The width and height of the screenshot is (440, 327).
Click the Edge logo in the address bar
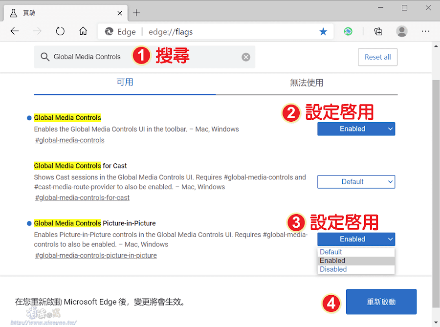109,31
